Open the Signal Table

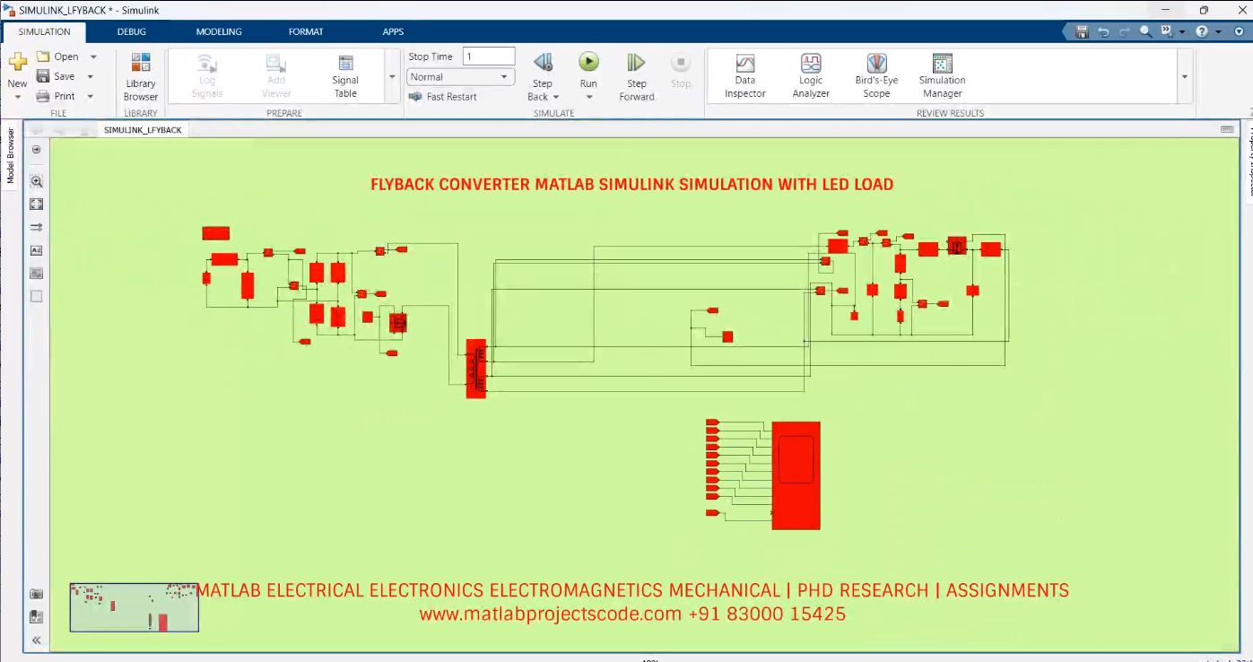pyautogui.click(x=345, y=75)
